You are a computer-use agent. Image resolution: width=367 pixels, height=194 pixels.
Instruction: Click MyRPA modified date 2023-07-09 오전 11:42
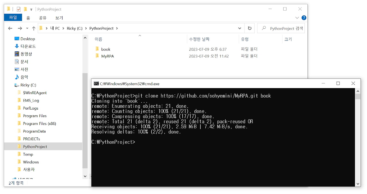[209, 56]
